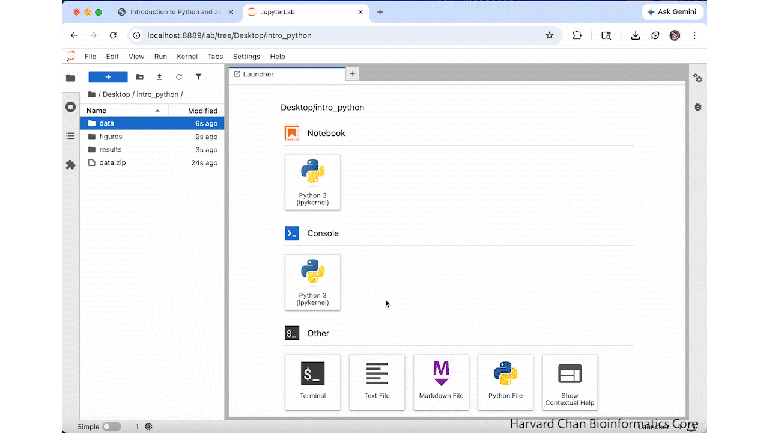Open the Kernel menu
Image resolution: width=769 pixels, height=433 pixels.
pyautogui.click(x=187, y=57)
